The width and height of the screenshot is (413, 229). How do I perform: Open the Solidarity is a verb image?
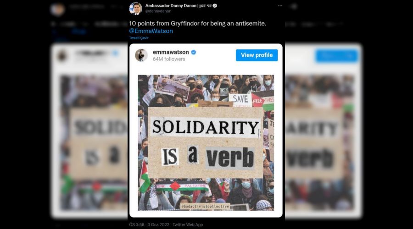pos(206,143)
